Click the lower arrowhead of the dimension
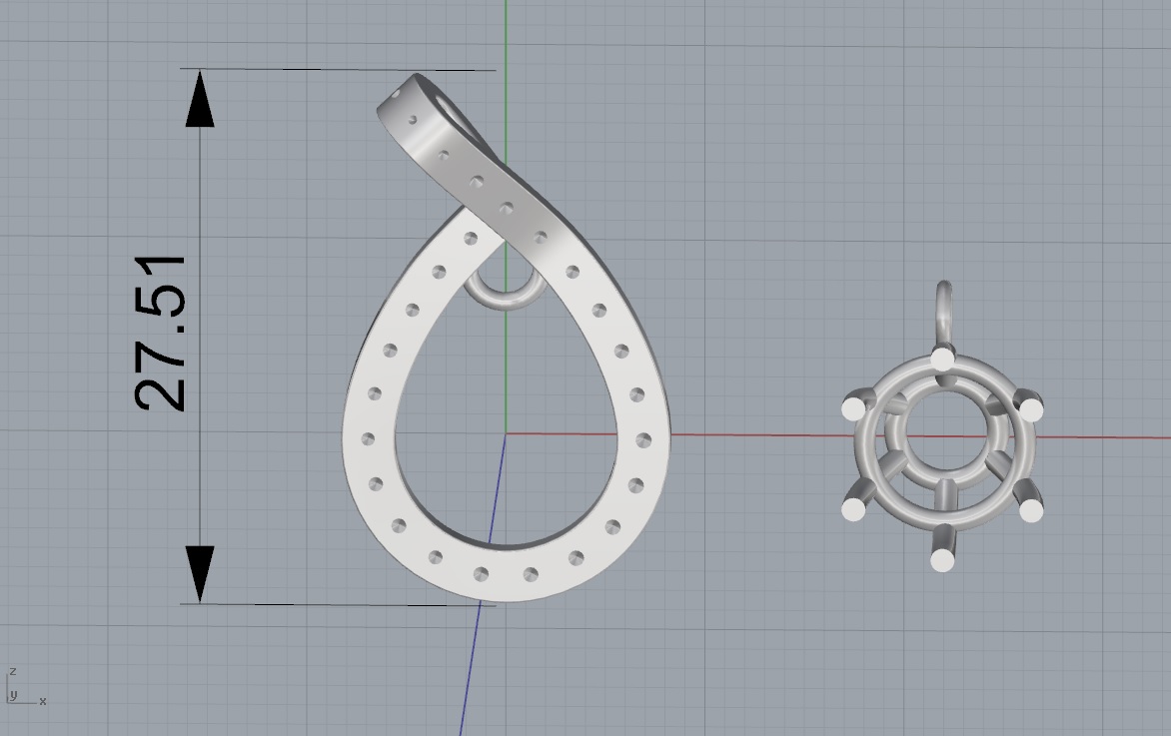This screenshot has width=1171, height=736. 201,573
